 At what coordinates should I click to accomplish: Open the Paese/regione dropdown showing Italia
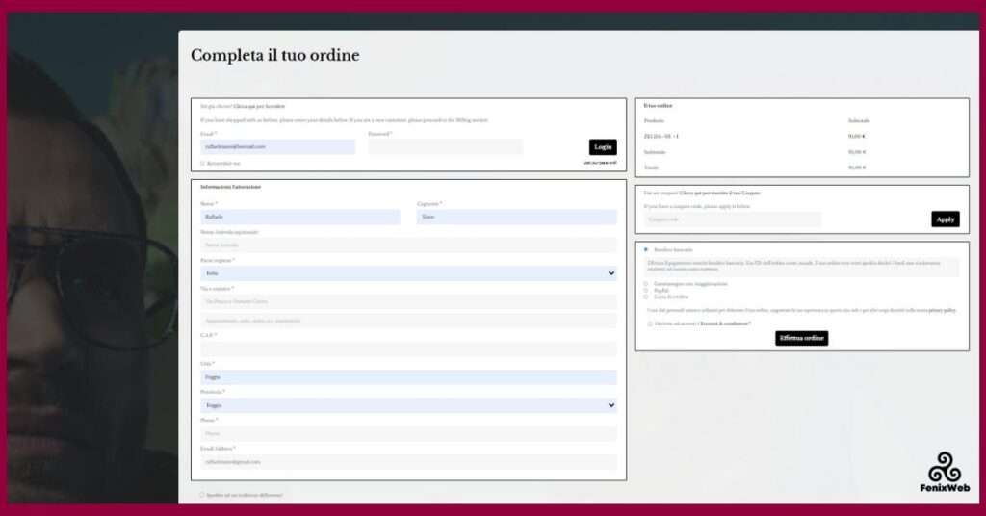408,273
